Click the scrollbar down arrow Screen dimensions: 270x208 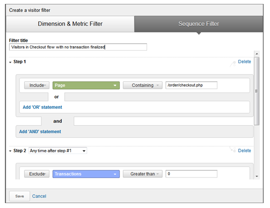coord(257,176)
